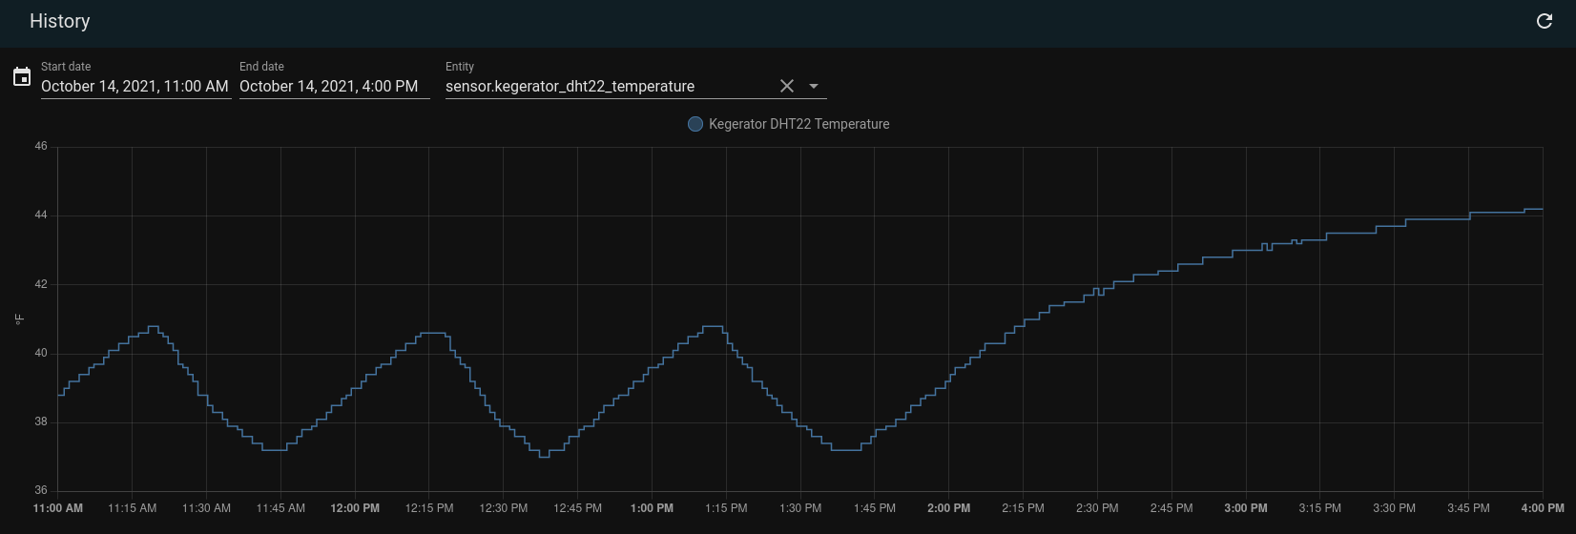Click the 11:45 AM axis label

[x=280, y=508]
